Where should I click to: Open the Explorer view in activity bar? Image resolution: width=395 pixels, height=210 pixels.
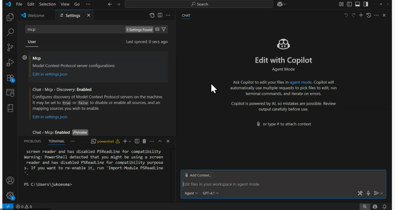10,17
